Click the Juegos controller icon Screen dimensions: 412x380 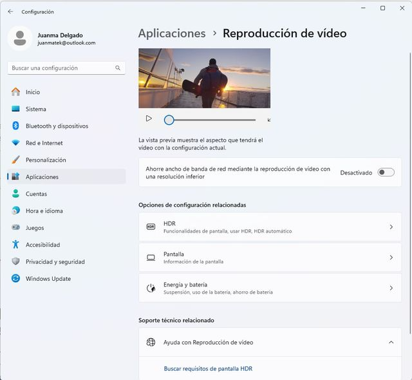[x=15, y=228]
